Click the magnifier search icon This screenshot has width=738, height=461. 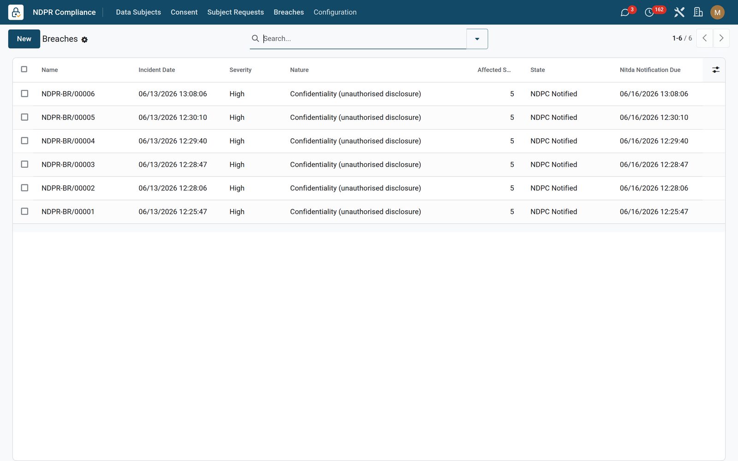pos(255,38)
